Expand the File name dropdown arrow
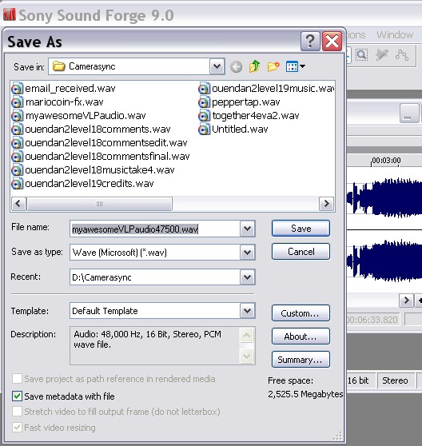 (247, 229)
